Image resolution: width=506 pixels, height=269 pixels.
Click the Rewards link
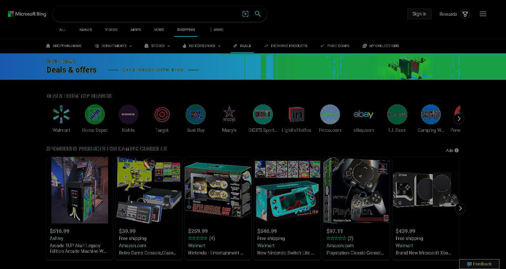448,14
